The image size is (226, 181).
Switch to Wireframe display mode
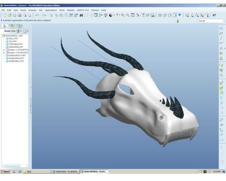160,15
